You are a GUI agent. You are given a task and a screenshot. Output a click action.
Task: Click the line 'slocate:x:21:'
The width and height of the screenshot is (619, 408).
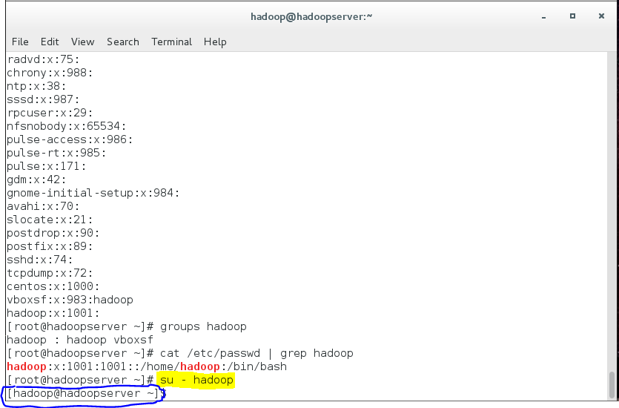tap(50, 220)
